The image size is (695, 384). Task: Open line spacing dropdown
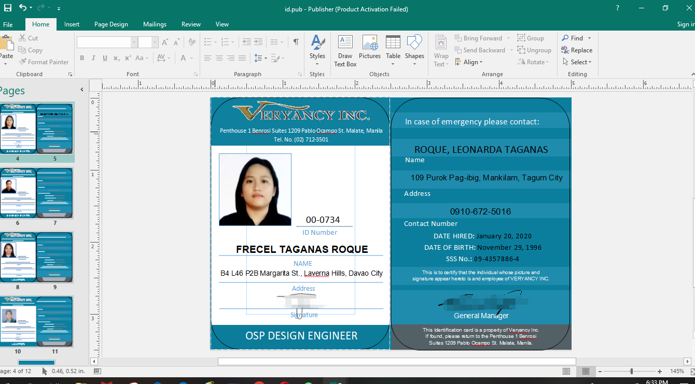point(260,58)
